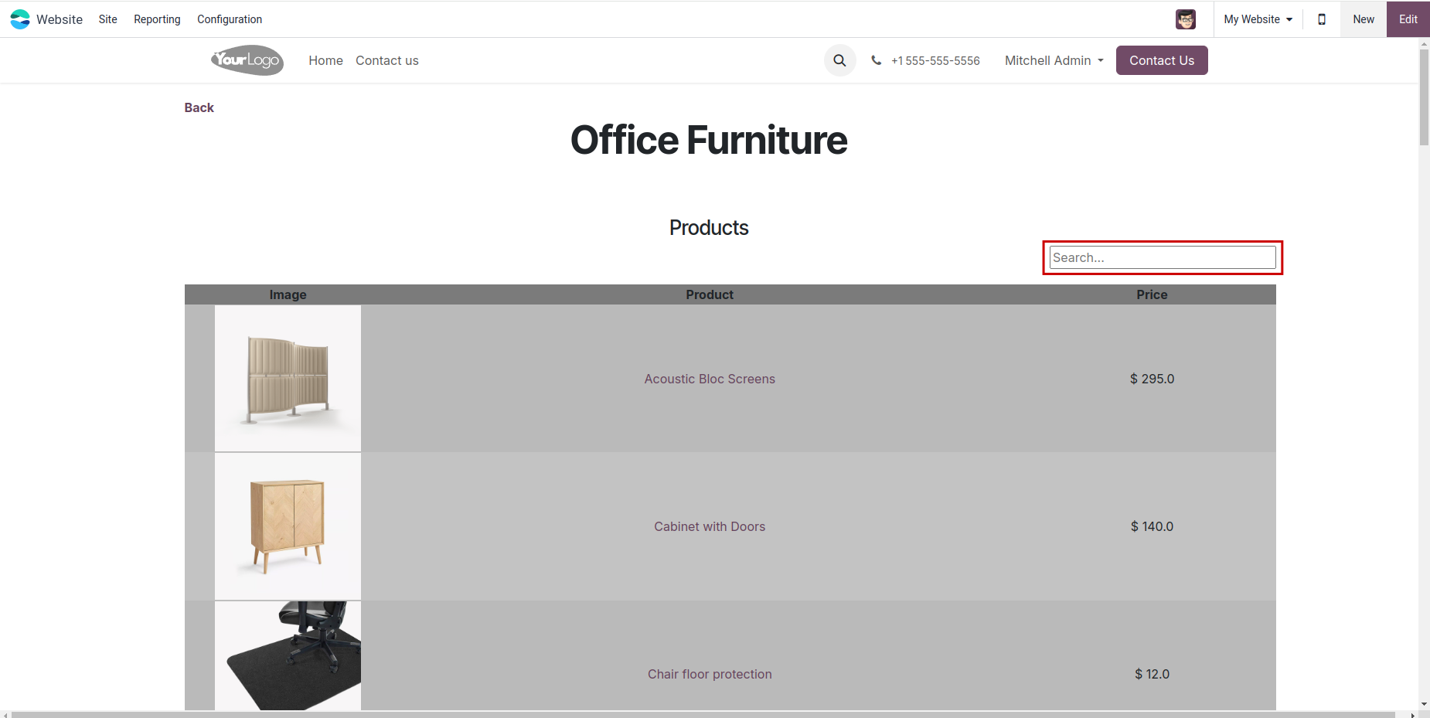Screen dimensions: 1430x718
Task: Open the Acoustic Bloc Screens product link
Action: (x=710, y=379)
